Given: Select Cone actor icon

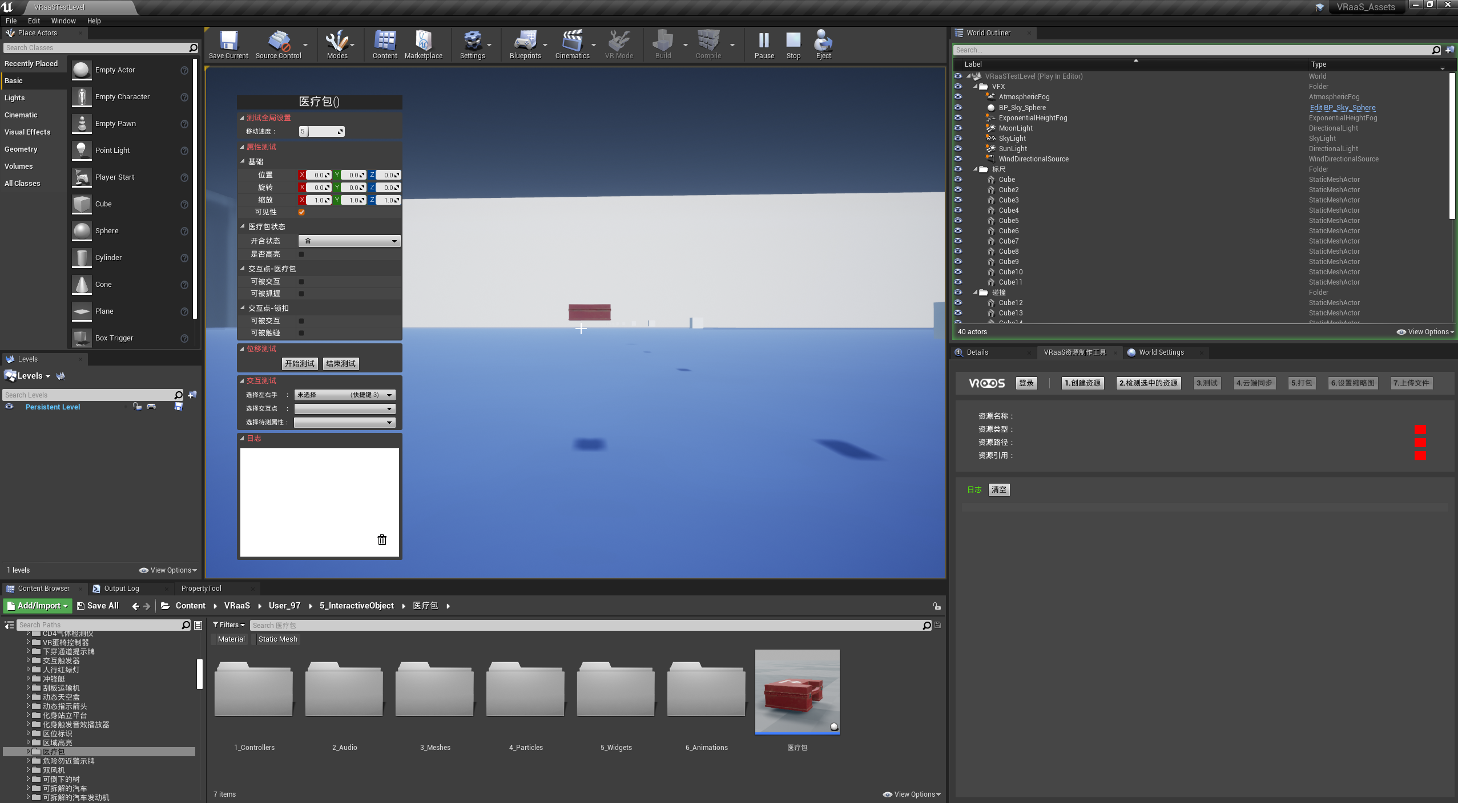Looking at the screenshot, I should pos(82,285).
